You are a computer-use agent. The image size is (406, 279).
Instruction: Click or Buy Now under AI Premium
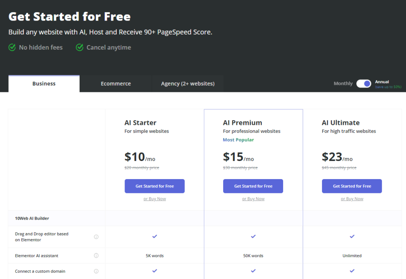[253, 198]
